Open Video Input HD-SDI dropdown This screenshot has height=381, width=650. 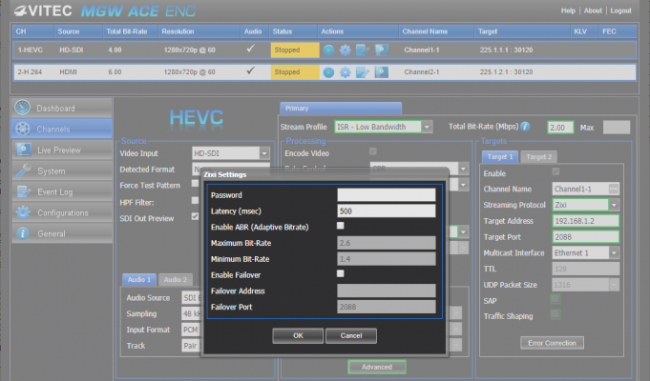point(264,153)
